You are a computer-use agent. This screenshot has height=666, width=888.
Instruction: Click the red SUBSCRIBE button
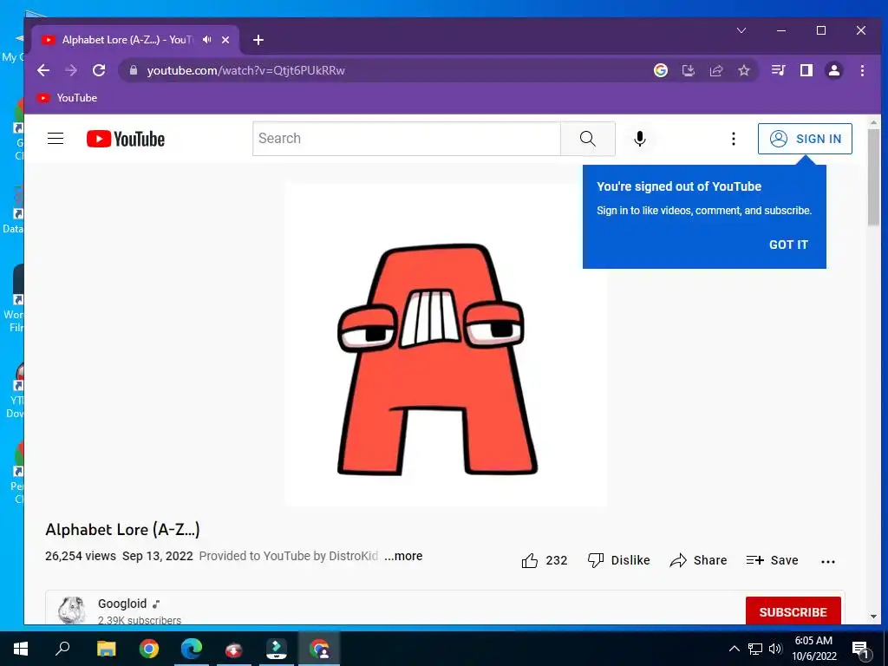click(x=793, y=611)
